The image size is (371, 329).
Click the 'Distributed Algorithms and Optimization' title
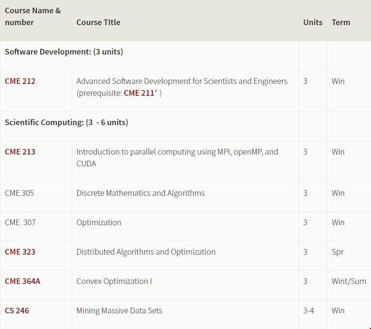[146, 252]
